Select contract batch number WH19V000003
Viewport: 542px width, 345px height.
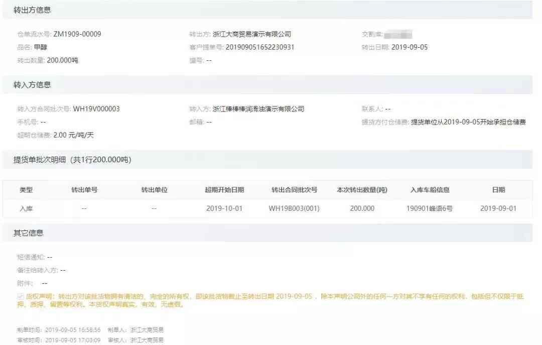click(96, 109)
